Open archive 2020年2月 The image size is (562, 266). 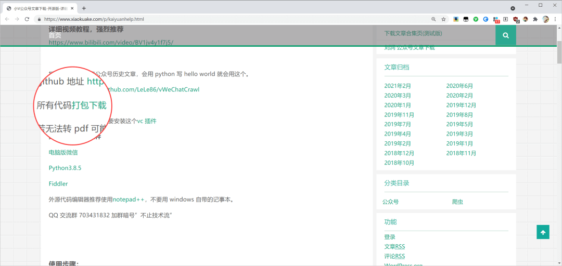click(x=459, y=96)
